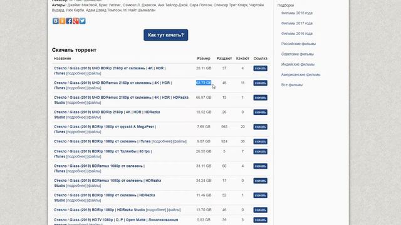Open 'Фильмы 2017 года' sidebar link
Image resolution: width=401 pixels, height=225 pixels.
tap(296, 23)
